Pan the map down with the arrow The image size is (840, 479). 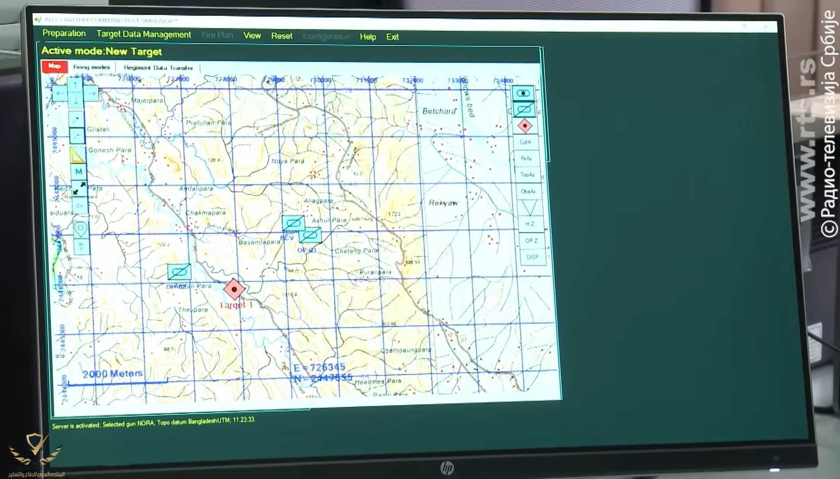click(x=76, y=101)
